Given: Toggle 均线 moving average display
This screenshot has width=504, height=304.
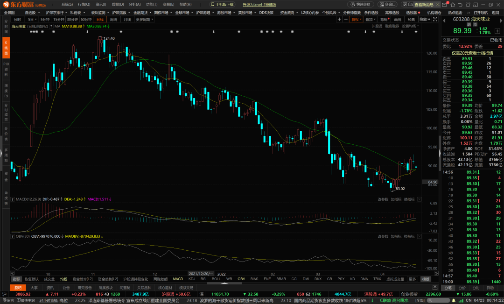Looking at the screenshot, I should [63, 279].
